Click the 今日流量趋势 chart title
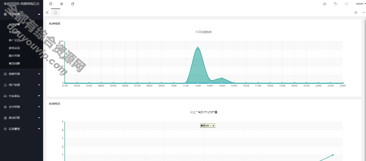 [204, 32]
